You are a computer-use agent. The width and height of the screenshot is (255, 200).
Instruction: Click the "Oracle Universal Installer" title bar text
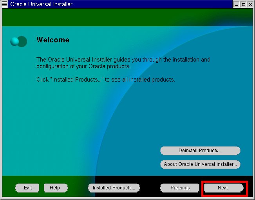tap(41, 4)
